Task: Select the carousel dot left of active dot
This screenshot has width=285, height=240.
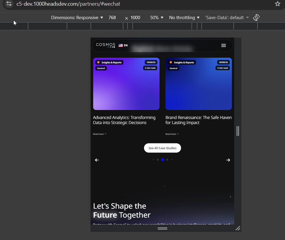Action: 158,160
